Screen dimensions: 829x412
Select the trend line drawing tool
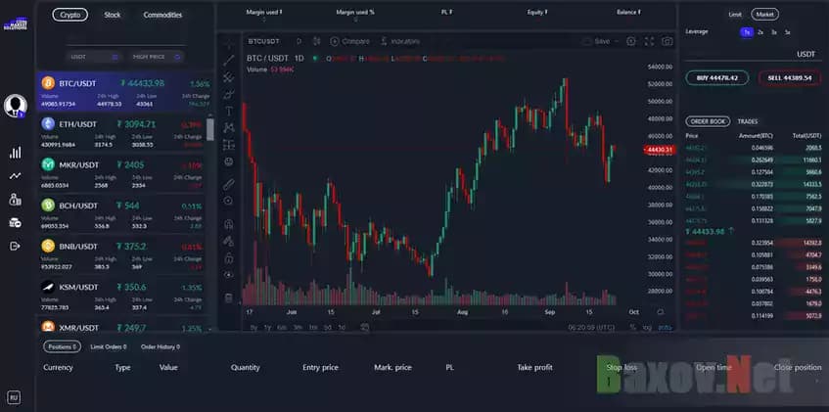[229, 60]
